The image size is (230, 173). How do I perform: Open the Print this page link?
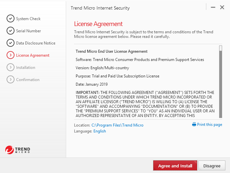(210, 125)
